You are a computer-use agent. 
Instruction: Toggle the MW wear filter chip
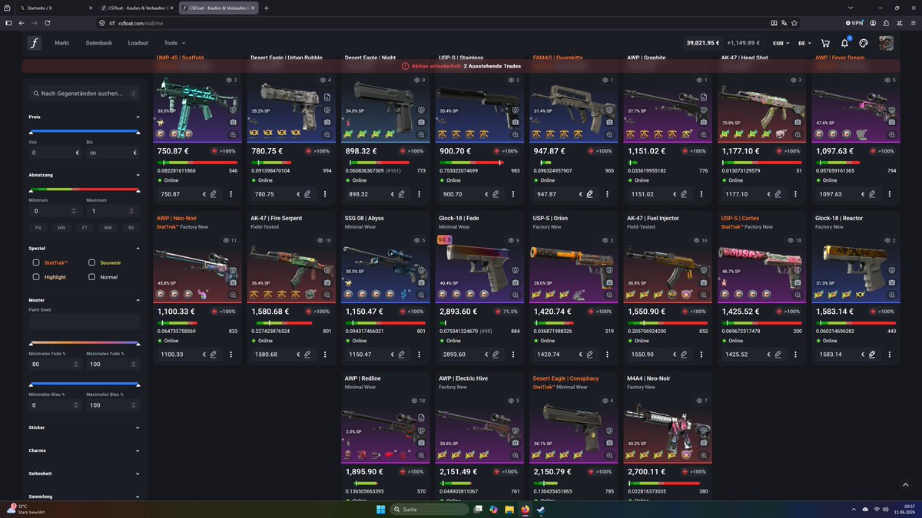point(61,228)
